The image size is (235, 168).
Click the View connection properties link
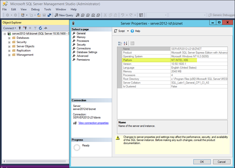click(93, 123)
